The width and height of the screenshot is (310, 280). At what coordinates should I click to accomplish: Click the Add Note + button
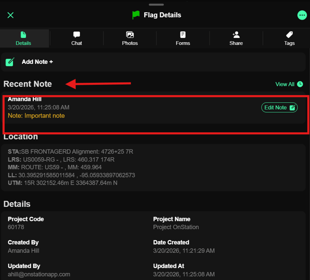[x=37, y=62]
